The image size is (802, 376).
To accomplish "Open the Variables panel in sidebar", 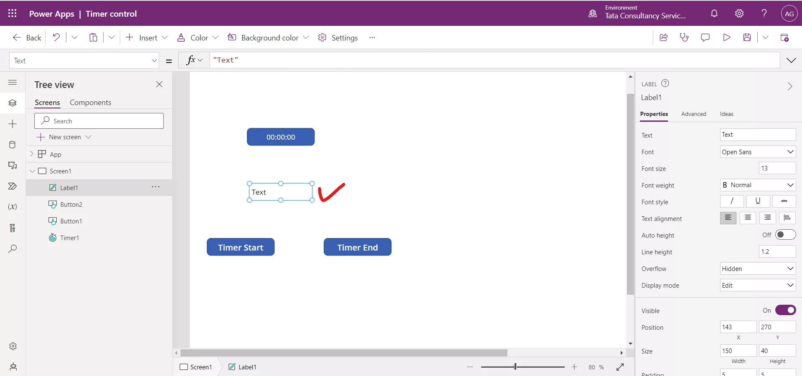I will coord(13,207).
